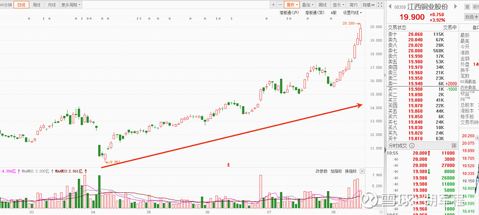Click the 11000 trade volume row
479x215 pixels.
click(422, 153)
